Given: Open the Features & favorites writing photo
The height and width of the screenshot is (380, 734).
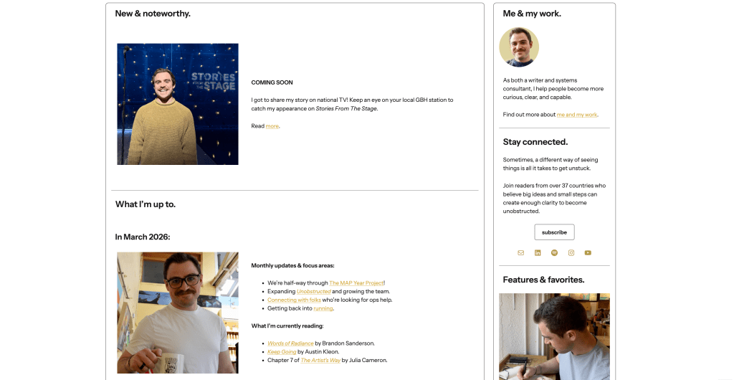Looking at the screenshot, I should point(554,336).
